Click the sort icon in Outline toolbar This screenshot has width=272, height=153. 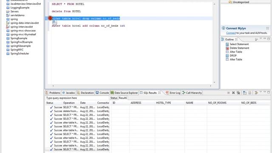(x=256, y=40)
